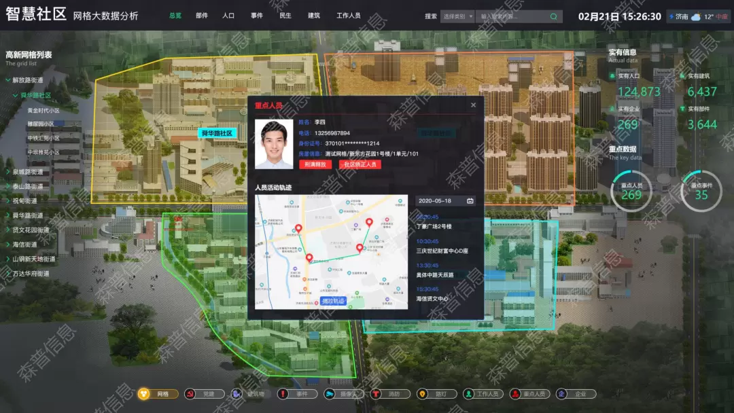Expand the 贤文花园街道 chevron

pos(8,230)
